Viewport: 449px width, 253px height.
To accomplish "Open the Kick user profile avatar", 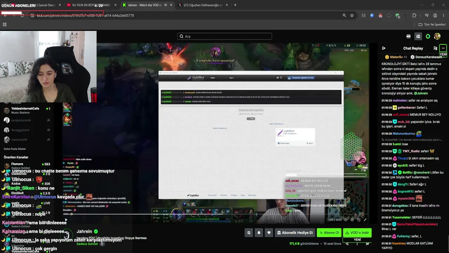I will coord(437,36).
